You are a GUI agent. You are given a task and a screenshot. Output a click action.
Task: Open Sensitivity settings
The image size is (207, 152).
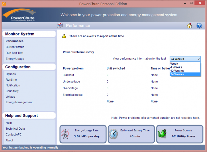pyautogui.click(x=12, y=91)
